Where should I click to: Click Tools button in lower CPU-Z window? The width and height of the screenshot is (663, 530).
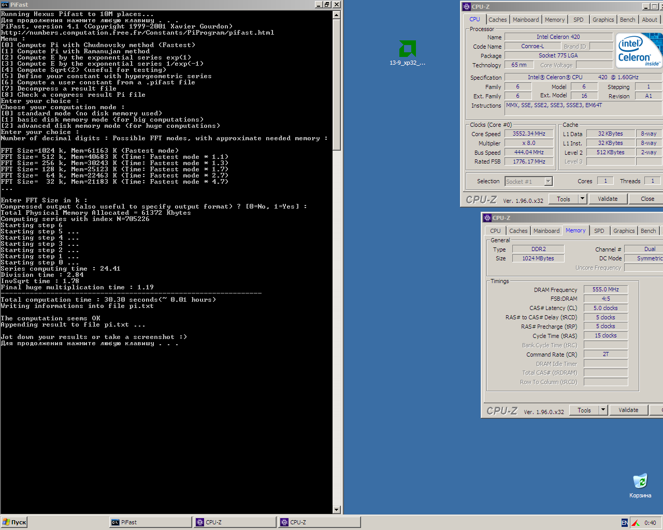[x=584, y=410]
